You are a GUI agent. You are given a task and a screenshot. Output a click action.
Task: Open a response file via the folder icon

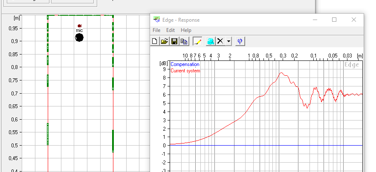(165, 41)
